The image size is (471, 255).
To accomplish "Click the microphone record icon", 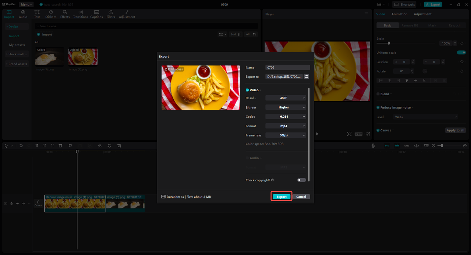I will click(x=373, y=146).
